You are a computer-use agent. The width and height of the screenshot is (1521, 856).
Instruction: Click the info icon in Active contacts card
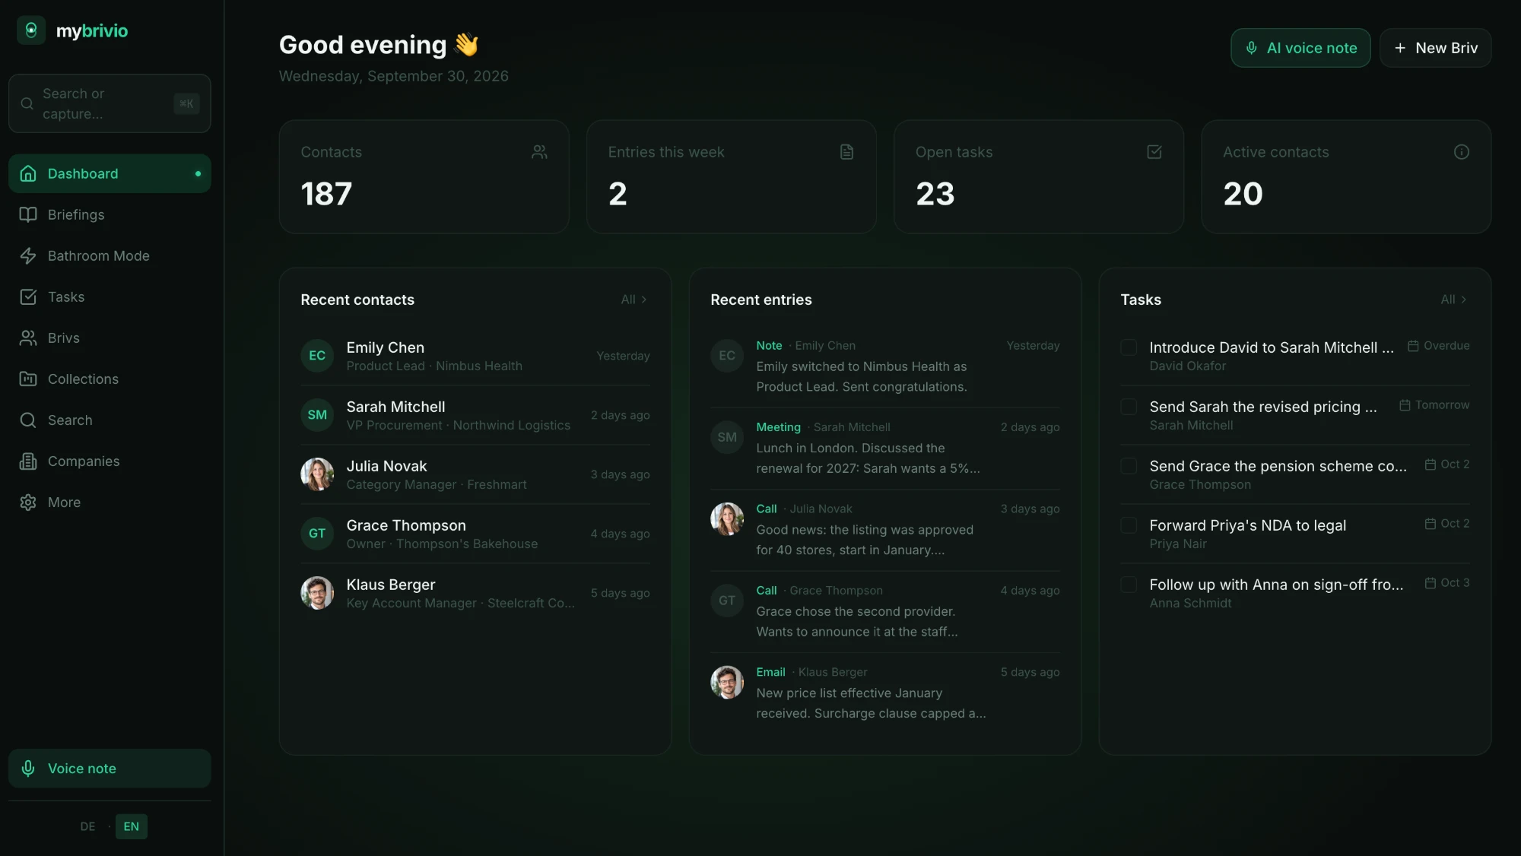tap(1461, 152)
